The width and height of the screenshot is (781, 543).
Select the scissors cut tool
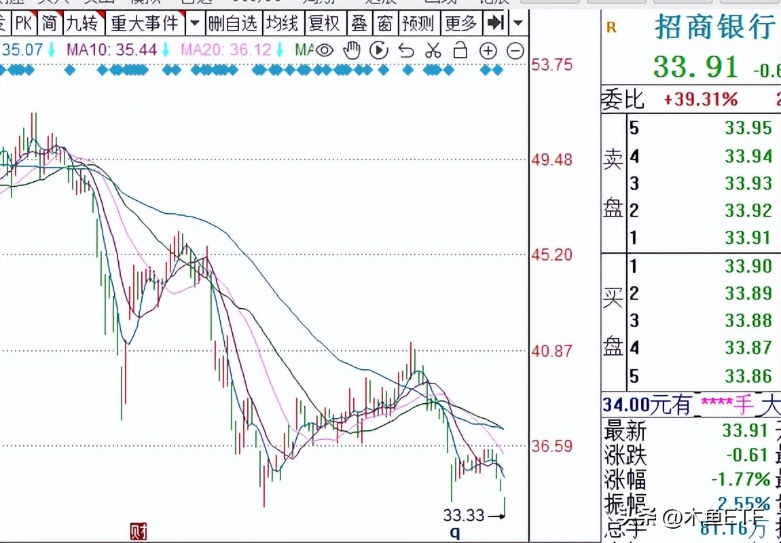click(x=433, y=50)
